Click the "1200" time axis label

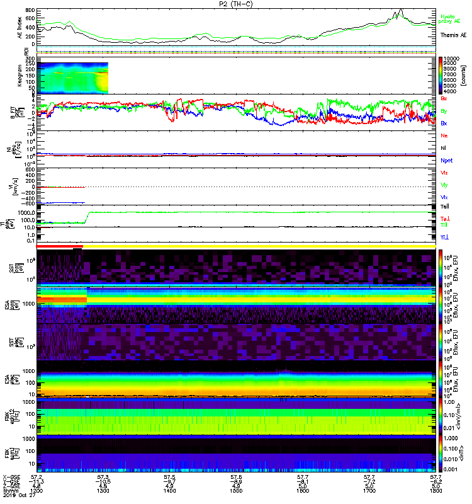37,491
